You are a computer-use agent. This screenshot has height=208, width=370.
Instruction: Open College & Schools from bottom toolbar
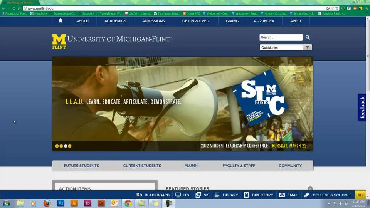point(328,195)
